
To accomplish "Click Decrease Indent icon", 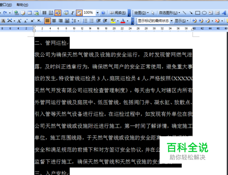I will click(x=98, y=21).
